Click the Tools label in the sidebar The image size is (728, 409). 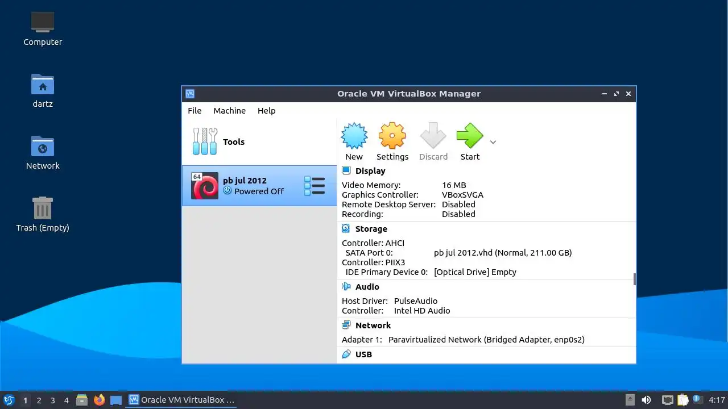click(x=234, y=142)
